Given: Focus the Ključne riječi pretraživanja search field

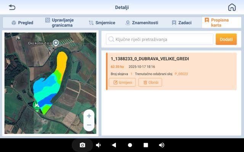Looking at the screenshot, I should click(159, 40).
